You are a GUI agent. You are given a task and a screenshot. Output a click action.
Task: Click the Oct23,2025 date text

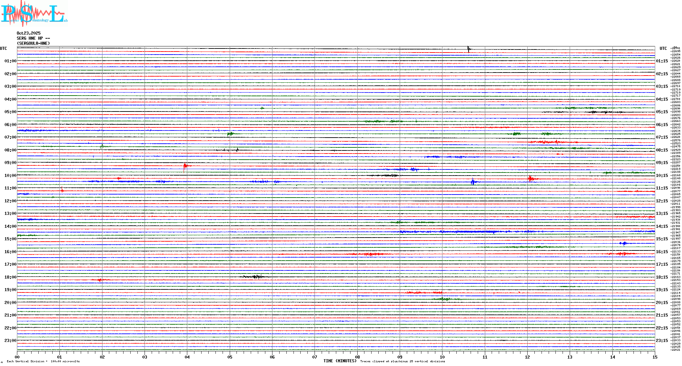29,33
